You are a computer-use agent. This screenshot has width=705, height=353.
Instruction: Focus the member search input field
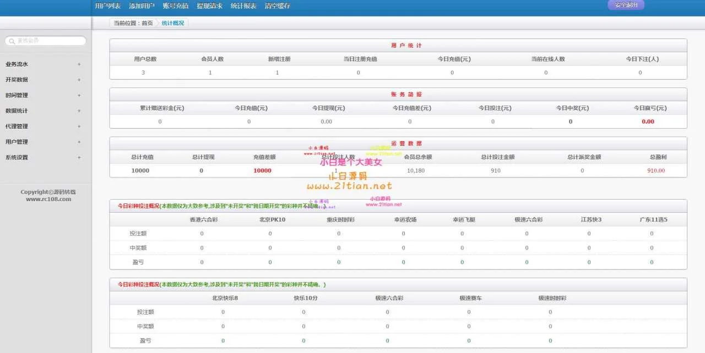point(50,41)
